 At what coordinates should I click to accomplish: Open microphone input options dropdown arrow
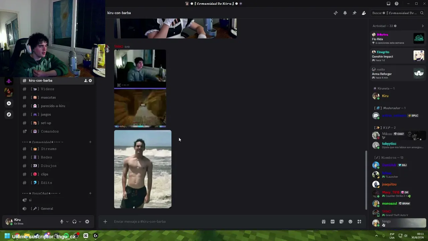point(67,222)
